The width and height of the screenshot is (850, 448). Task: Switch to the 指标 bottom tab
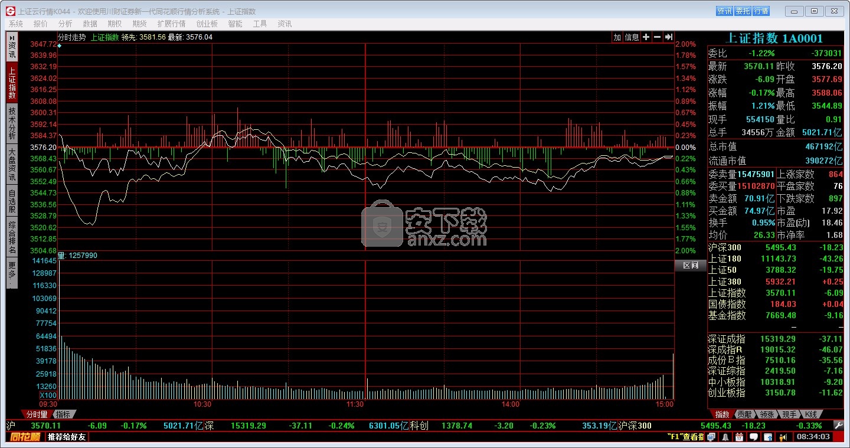click(64, 414)
